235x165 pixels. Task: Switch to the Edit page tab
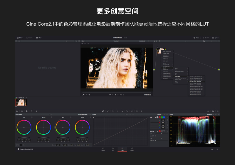pyautogui.click(x=113, y=149)
